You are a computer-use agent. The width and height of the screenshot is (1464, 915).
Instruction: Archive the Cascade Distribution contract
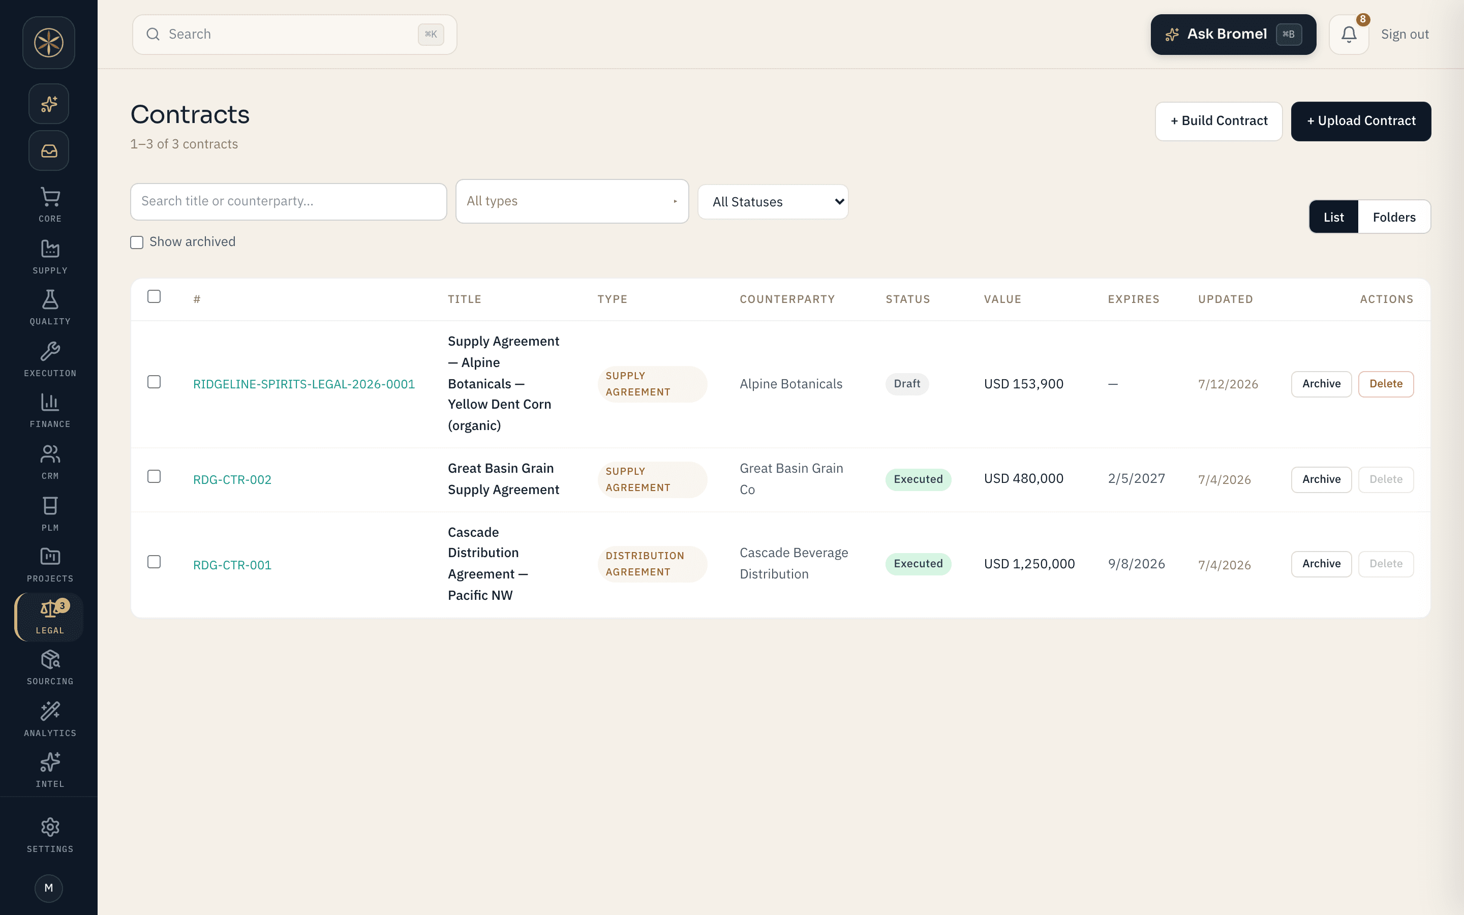click(x=1321, y=564)
